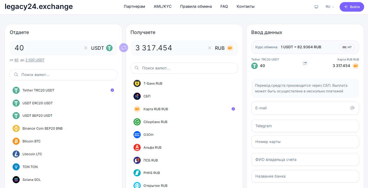Click the ФИО владельца счета field

coord(305,159)
